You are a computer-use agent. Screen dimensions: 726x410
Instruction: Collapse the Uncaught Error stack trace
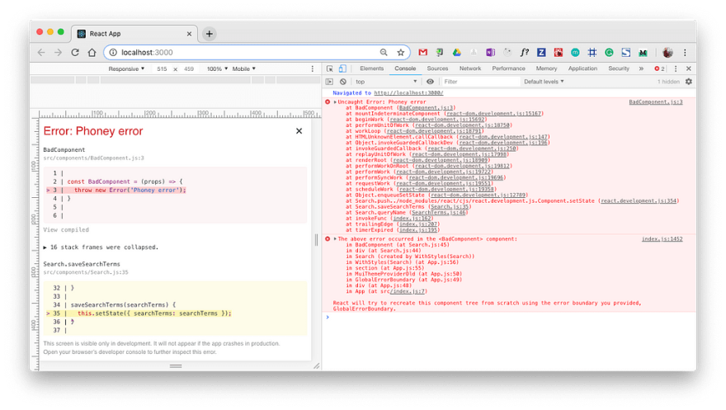point(335,101)
